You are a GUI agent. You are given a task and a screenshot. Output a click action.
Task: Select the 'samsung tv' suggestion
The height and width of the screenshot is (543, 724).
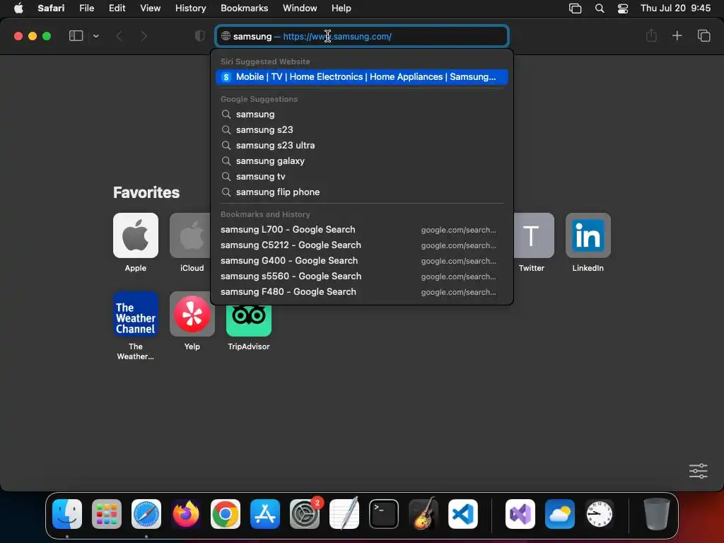[x=362, y=176]
